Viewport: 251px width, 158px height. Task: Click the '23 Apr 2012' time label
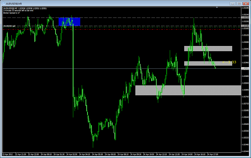[7, 154]
